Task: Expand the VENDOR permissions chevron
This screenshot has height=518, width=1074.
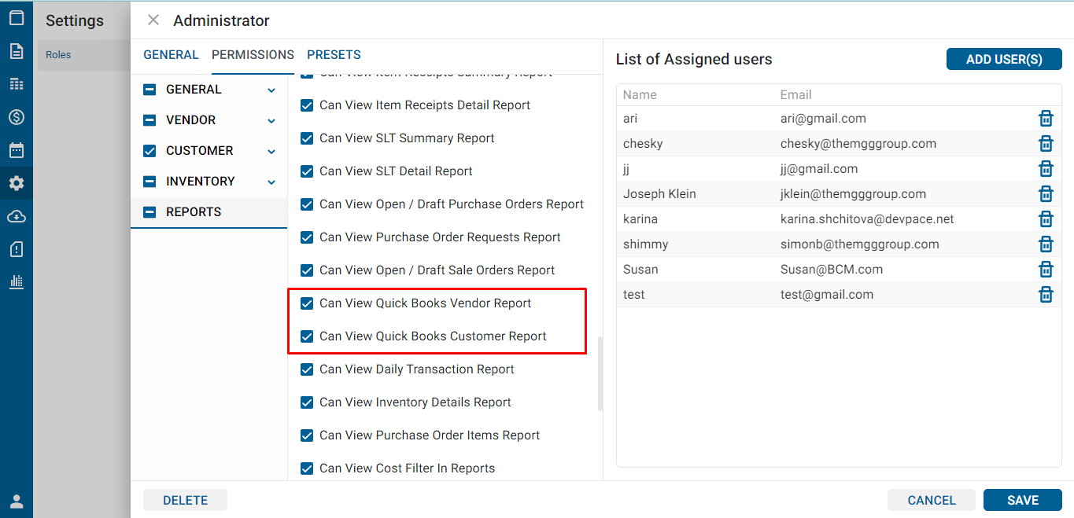Action: (x=271, y=121)
